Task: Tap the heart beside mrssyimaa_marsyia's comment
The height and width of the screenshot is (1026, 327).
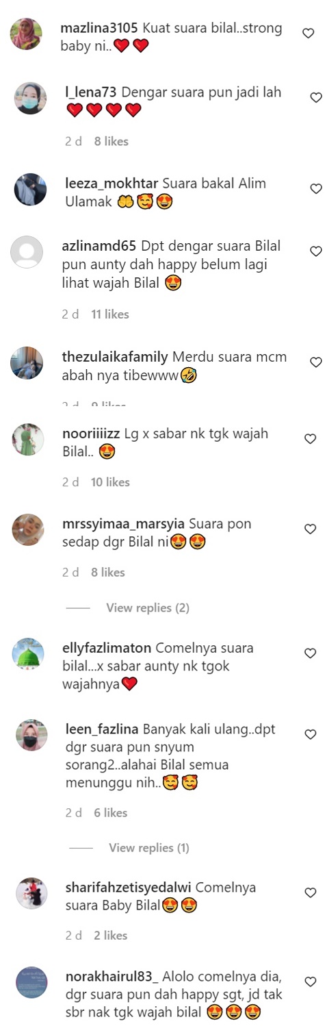Action: [310, 529]
